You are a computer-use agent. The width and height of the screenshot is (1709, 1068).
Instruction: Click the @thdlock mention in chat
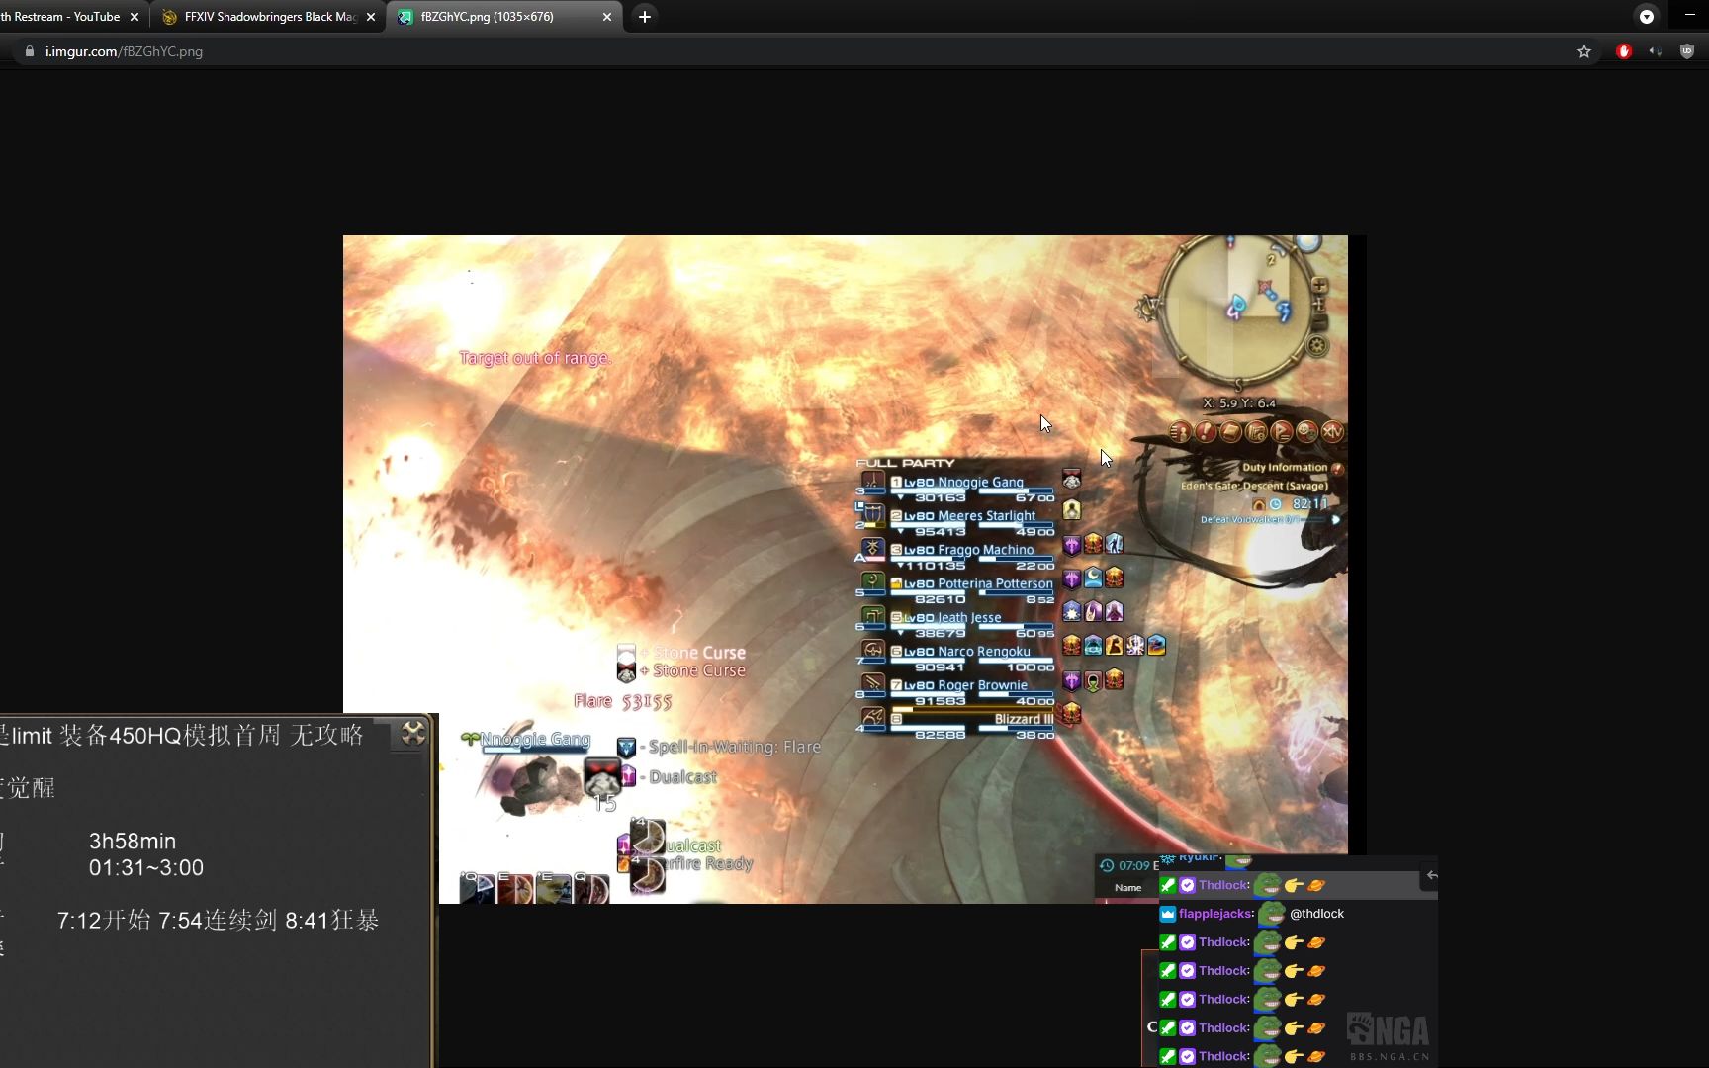(x=1316, y=914)
